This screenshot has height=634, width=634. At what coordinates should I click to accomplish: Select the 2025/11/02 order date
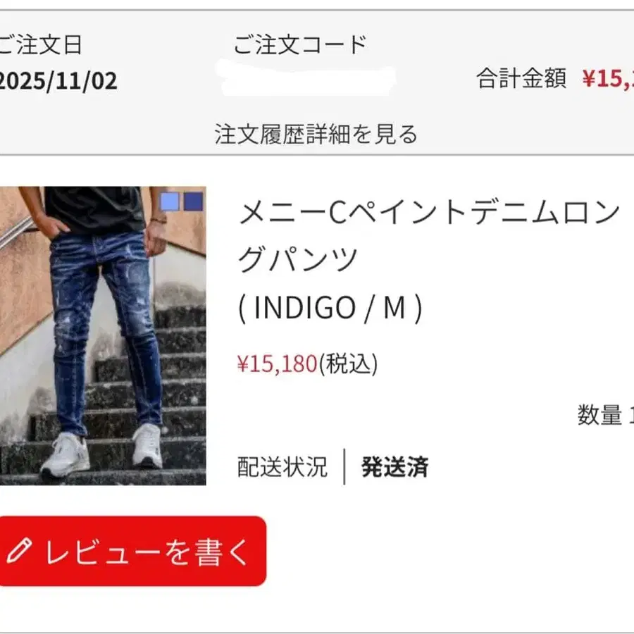click(58, 81)
